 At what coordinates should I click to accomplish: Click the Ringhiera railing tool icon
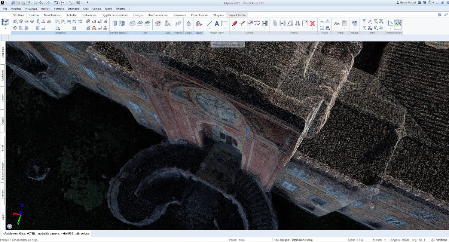[x=178, y=24]
